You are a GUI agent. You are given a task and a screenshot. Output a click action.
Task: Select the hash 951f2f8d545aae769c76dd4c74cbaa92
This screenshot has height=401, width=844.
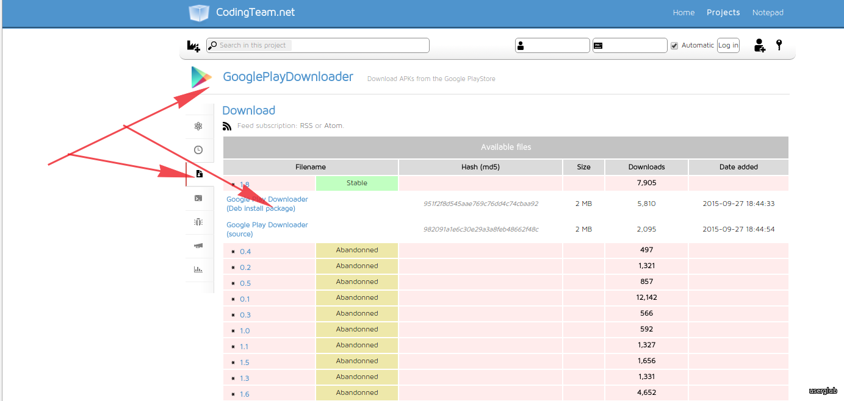pos(481,204)
